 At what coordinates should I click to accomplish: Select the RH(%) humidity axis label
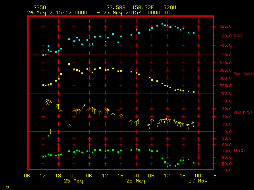[x=239, y=151]
